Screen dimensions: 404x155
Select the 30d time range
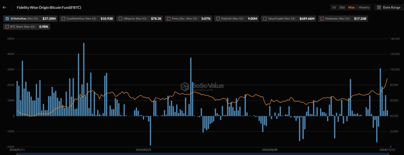[342, 7]
